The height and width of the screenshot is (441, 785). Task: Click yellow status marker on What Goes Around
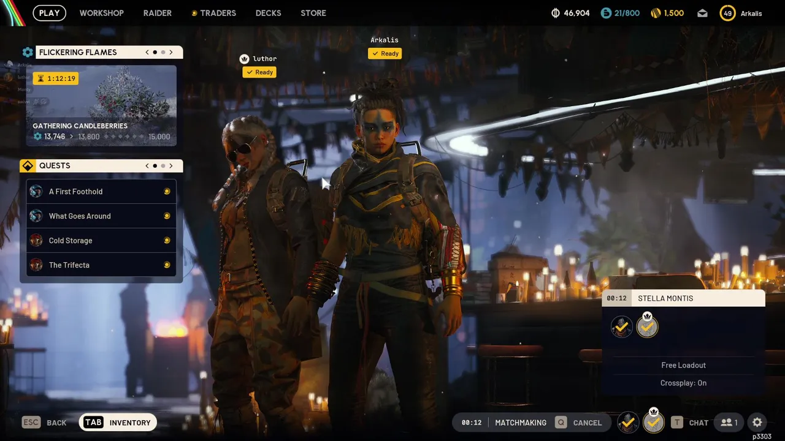click(167, 216)
